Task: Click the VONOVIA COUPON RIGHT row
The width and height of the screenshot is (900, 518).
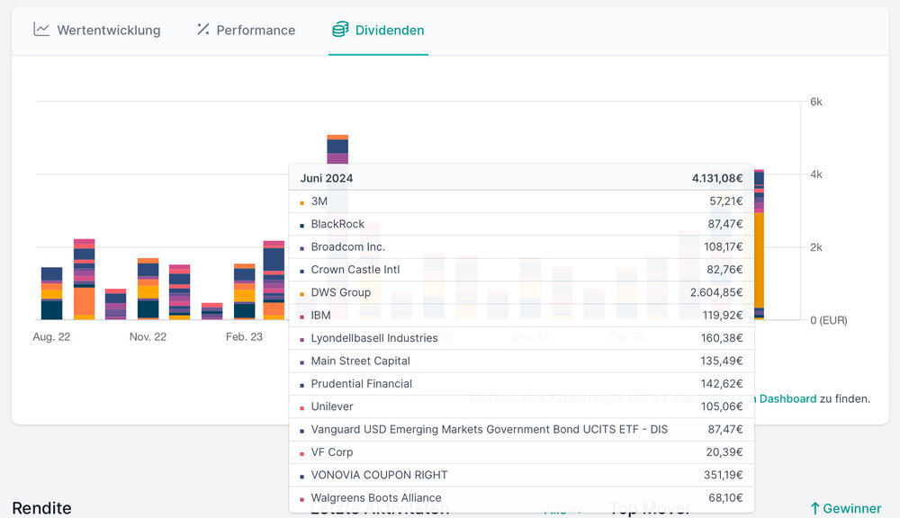Action: pyautogui.click(x=379, y=475)
